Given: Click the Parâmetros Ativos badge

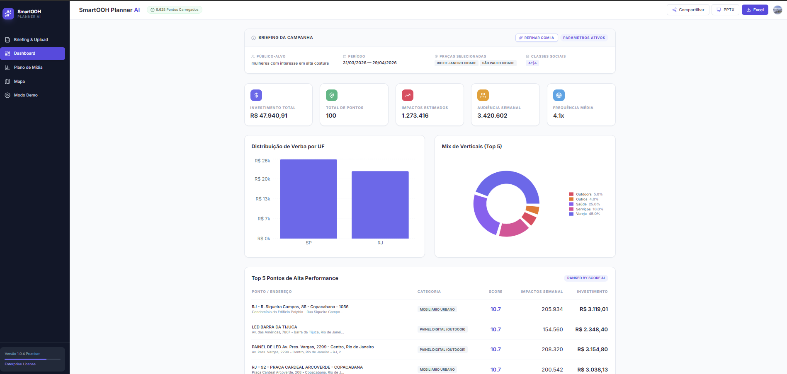Looking at the screenshot, I should [584, 38].
